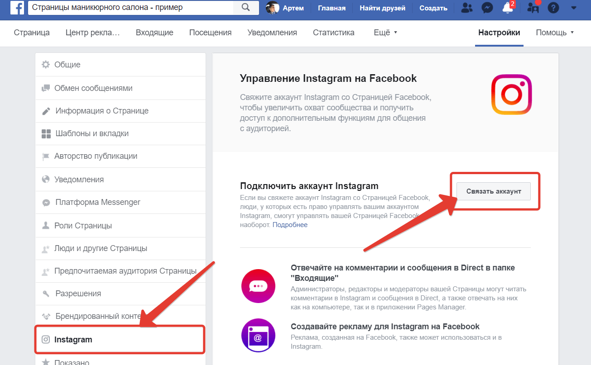The image size is (591, 365).
Task: Open notifications bell icon
Action: click(x=508, y=8)
